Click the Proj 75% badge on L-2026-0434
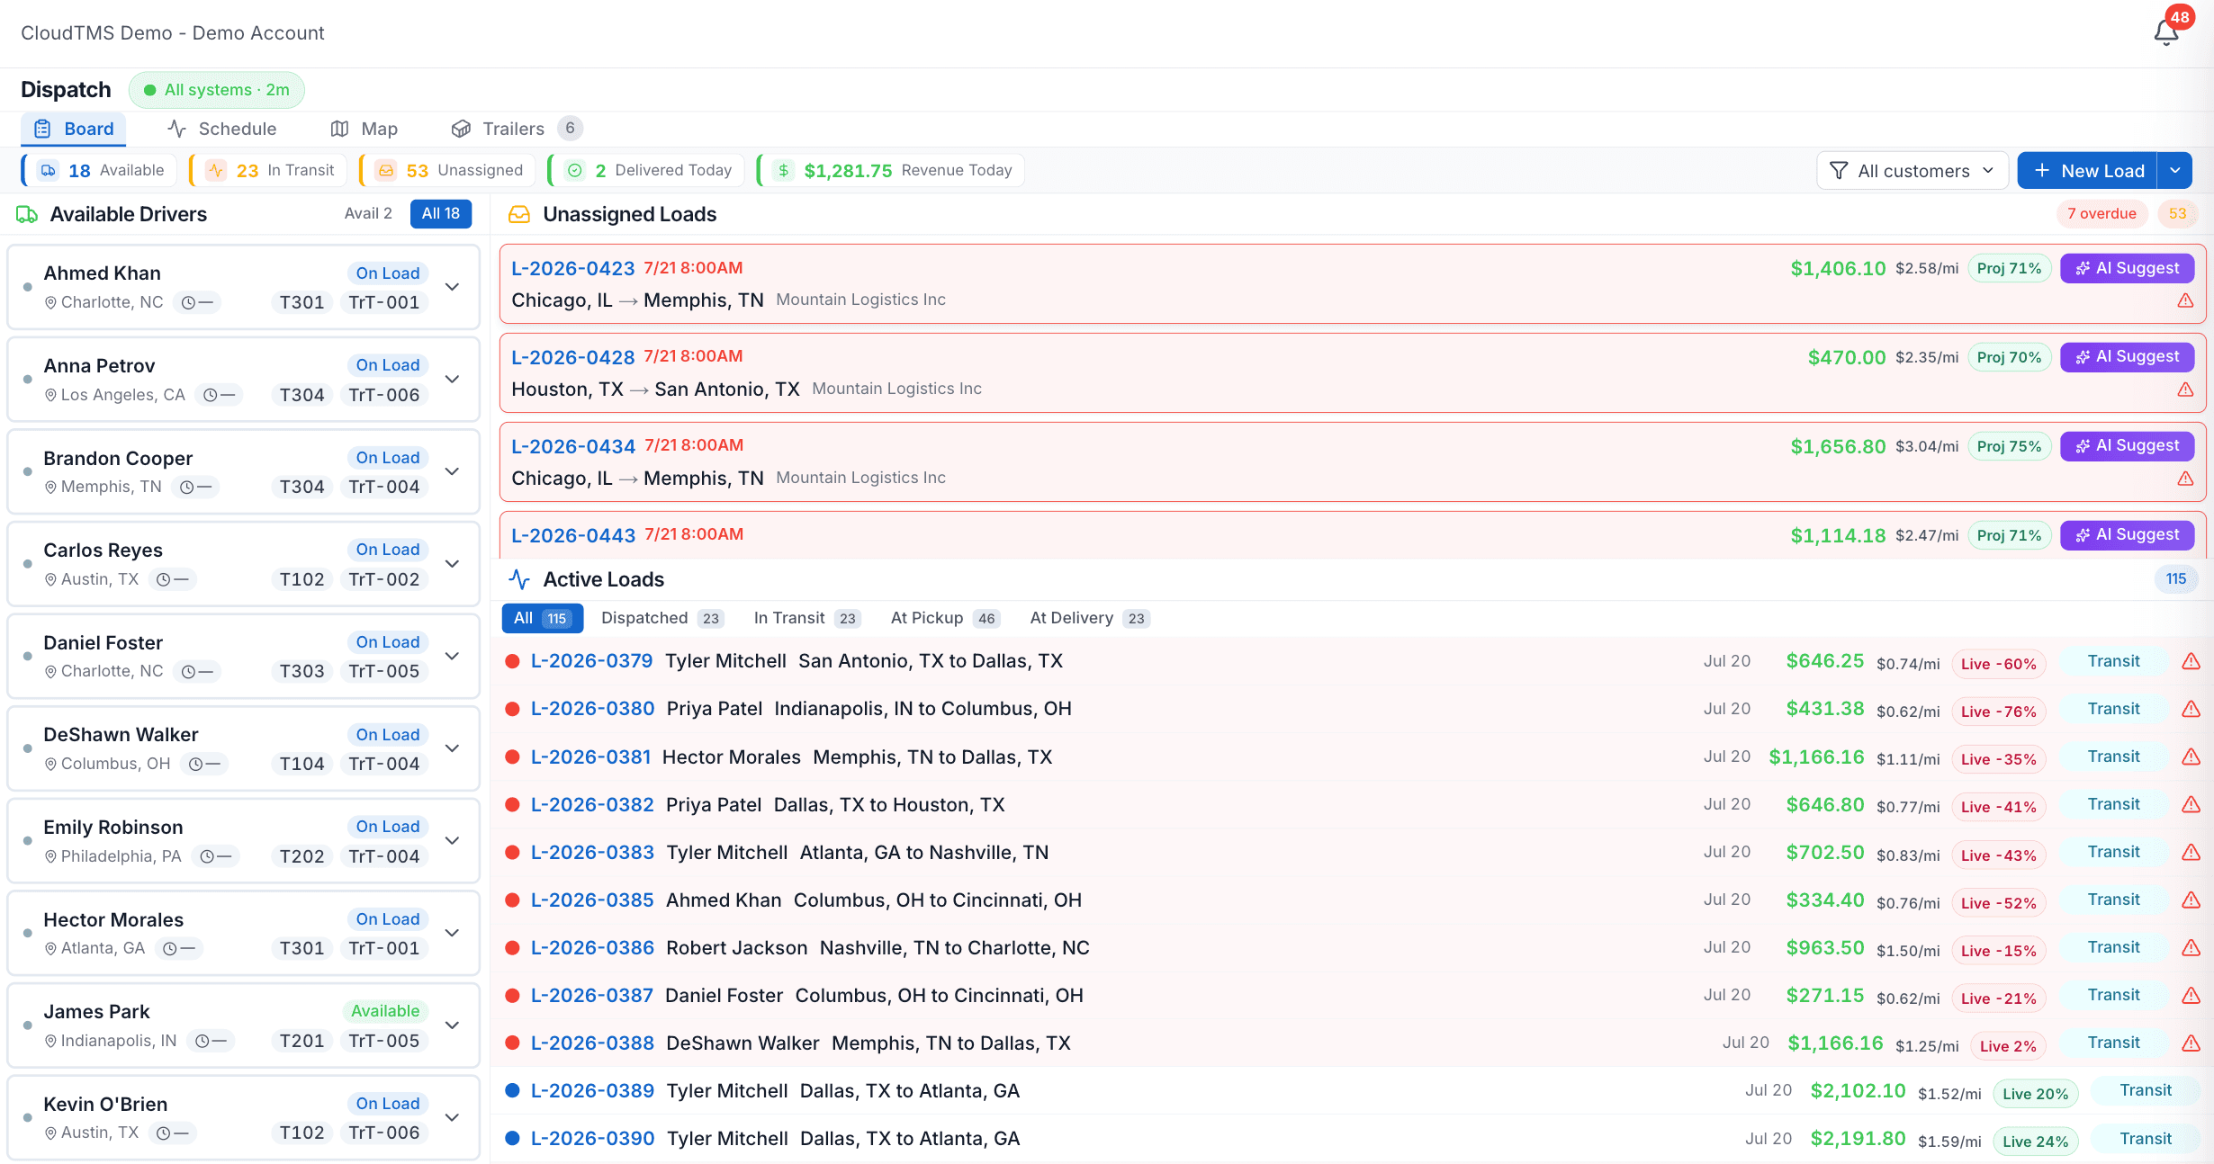Image resolution: width=2214 pixels, height=1164 pixels. 2009,446
